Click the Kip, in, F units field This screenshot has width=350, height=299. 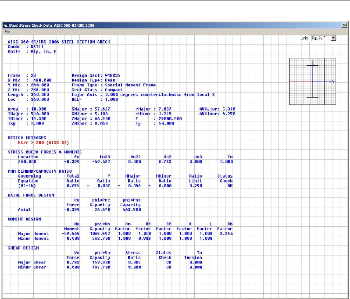pyautogui.click(x=320, y=39)
